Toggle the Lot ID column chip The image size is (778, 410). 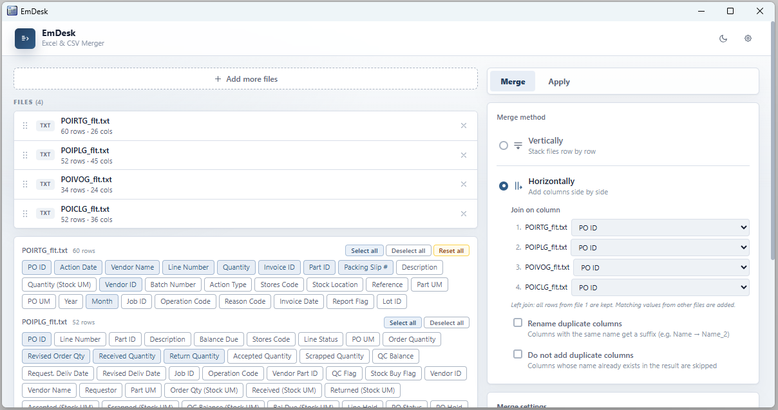(x=392, y=301)
